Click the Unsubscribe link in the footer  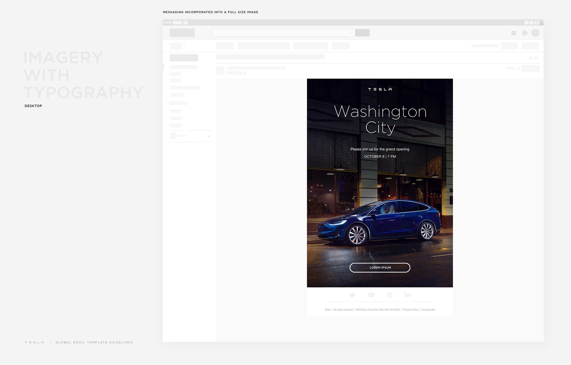[x=428, y=310]
